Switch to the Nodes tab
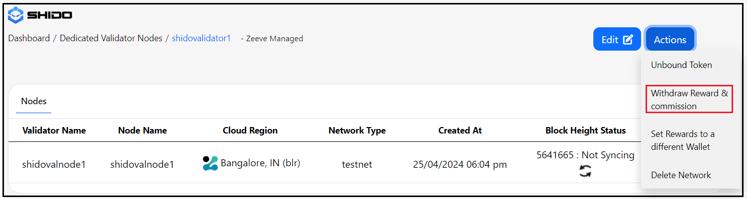This screenshot has width=747, height=199. [34, 101]
